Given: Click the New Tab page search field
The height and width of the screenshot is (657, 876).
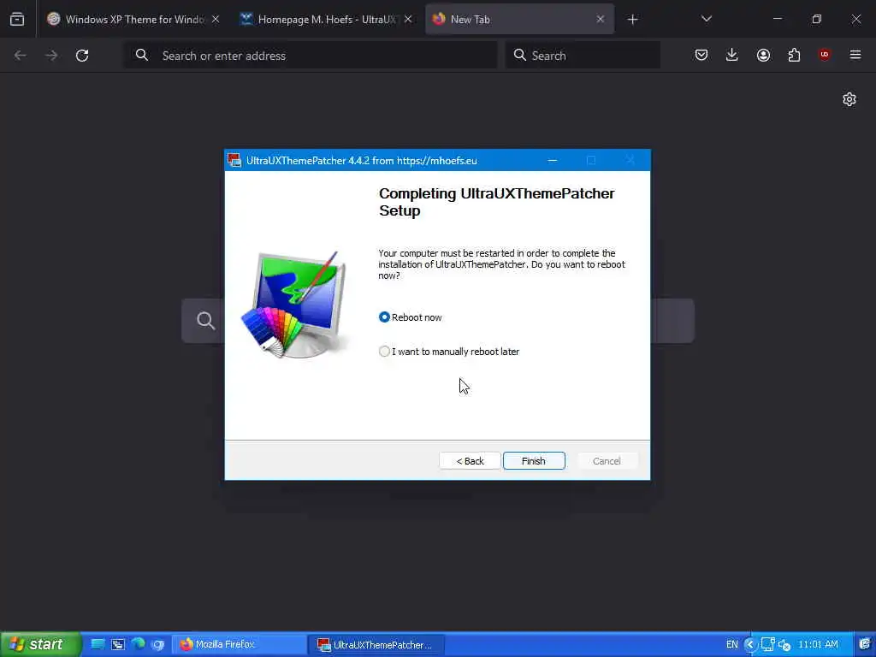Looking at the screenshot, I should [x=437, y=321].
